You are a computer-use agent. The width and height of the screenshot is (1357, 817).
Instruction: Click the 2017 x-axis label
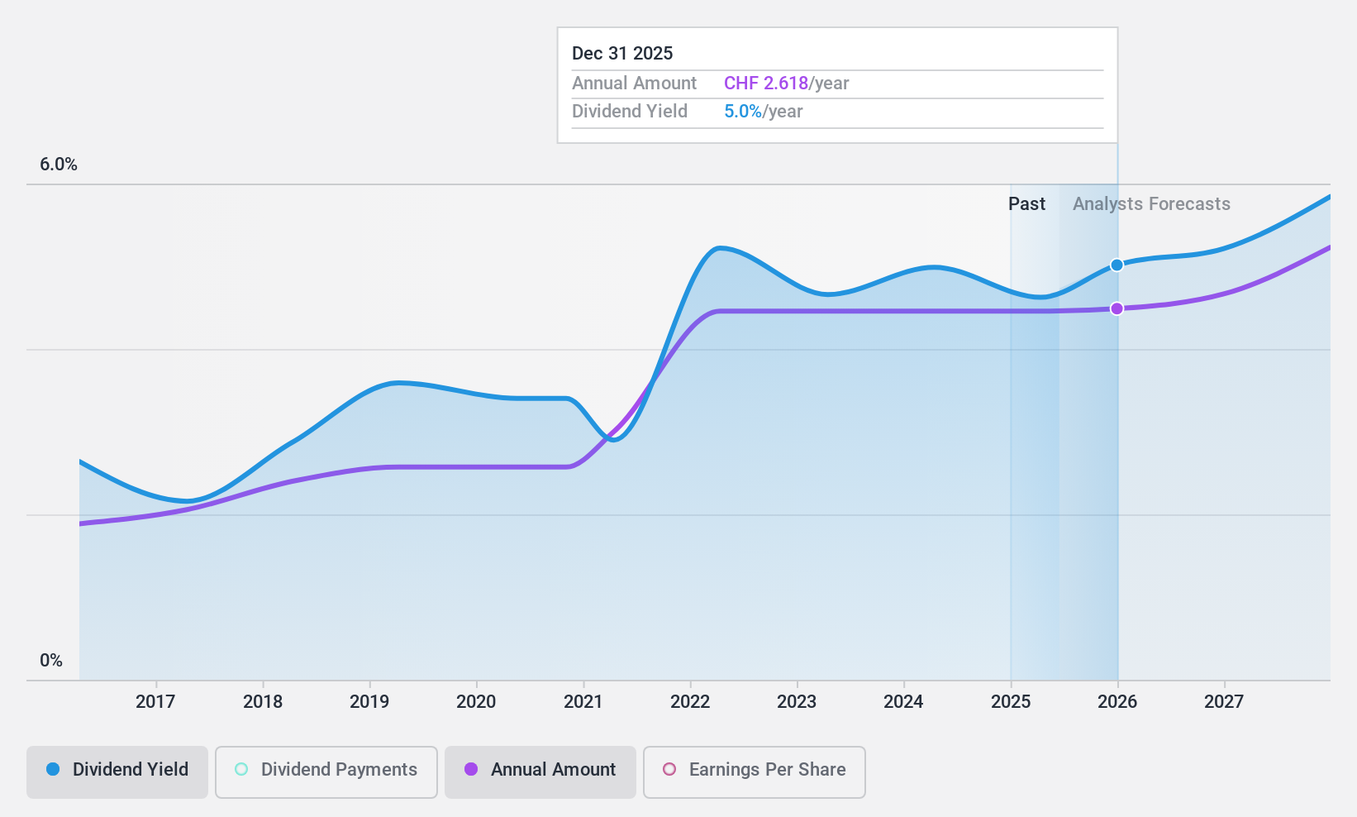pos(155,702)
